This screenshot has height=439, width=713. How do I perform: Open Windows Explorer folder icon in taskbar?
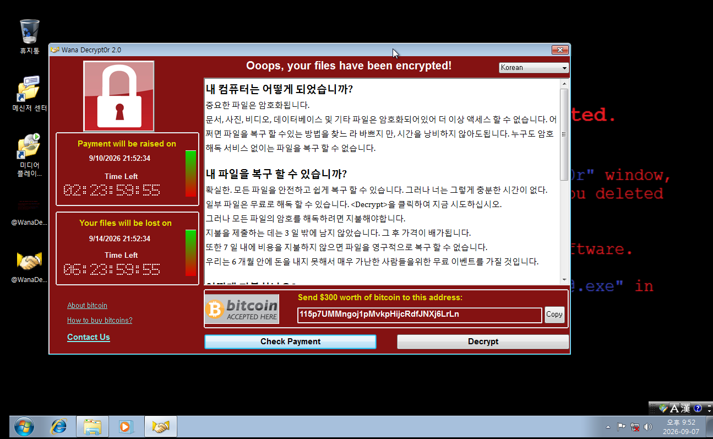[x=92, y=426]
